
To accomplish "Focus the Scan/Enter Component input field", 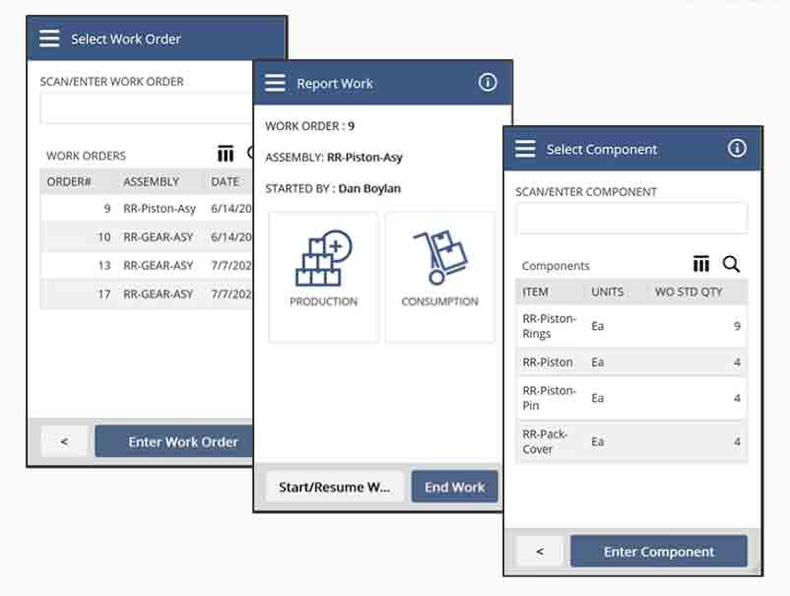I will 630,219.
